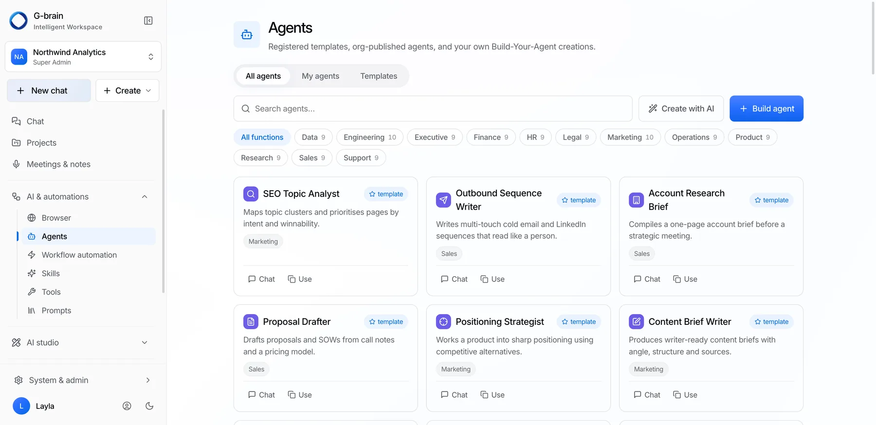Image resolution: width=876 pixels, height=425 pixels.
Task: Click the sidebar vertical scrollbar
Action: (x=164, y=201)
